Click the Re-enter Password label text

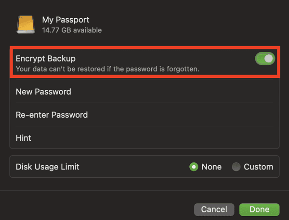[x=52, y=115]
